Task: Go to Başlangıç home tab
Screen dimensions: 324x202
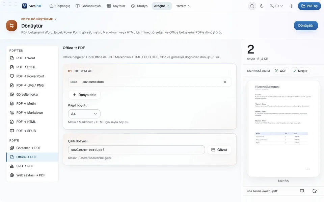Action: pyautogui.click(x=60, y=6)
